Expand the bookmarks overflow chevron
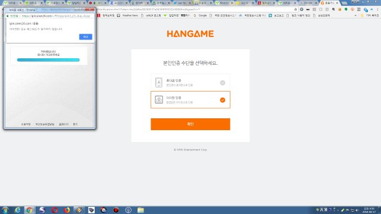Image resolution: width=381 pixels, height=214 pixels. tap(355, 15)
